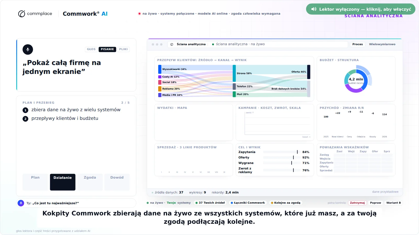Show the Dowód tab
This screenshot has width=419, height=235.
click(117, 182)
